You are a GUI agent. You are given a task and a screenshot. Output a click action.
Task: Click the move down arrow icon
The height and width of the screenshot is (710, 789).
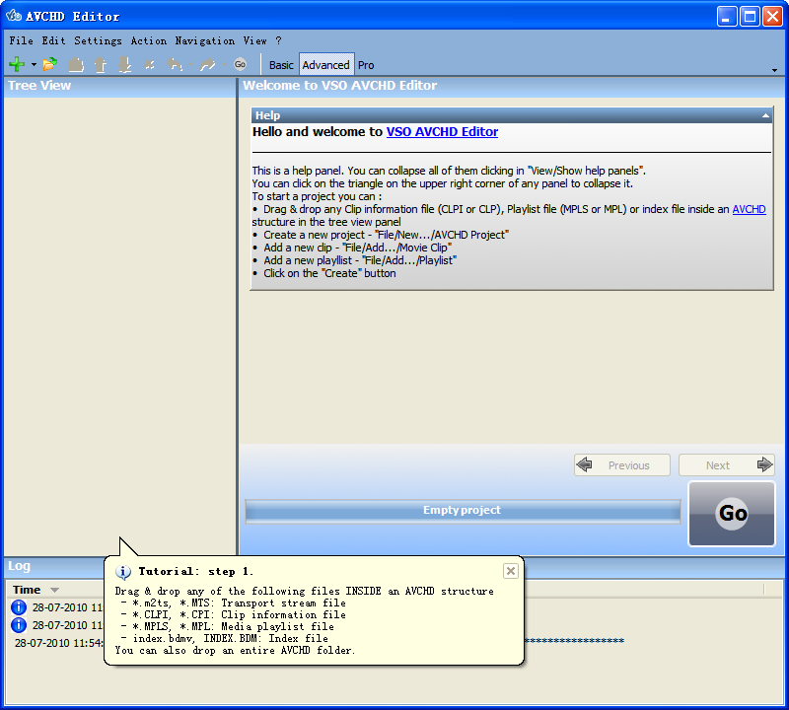point(125,64)
